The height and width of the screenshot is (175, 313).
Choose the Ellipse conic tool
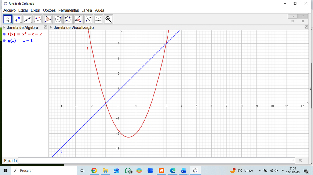(68, 19)
